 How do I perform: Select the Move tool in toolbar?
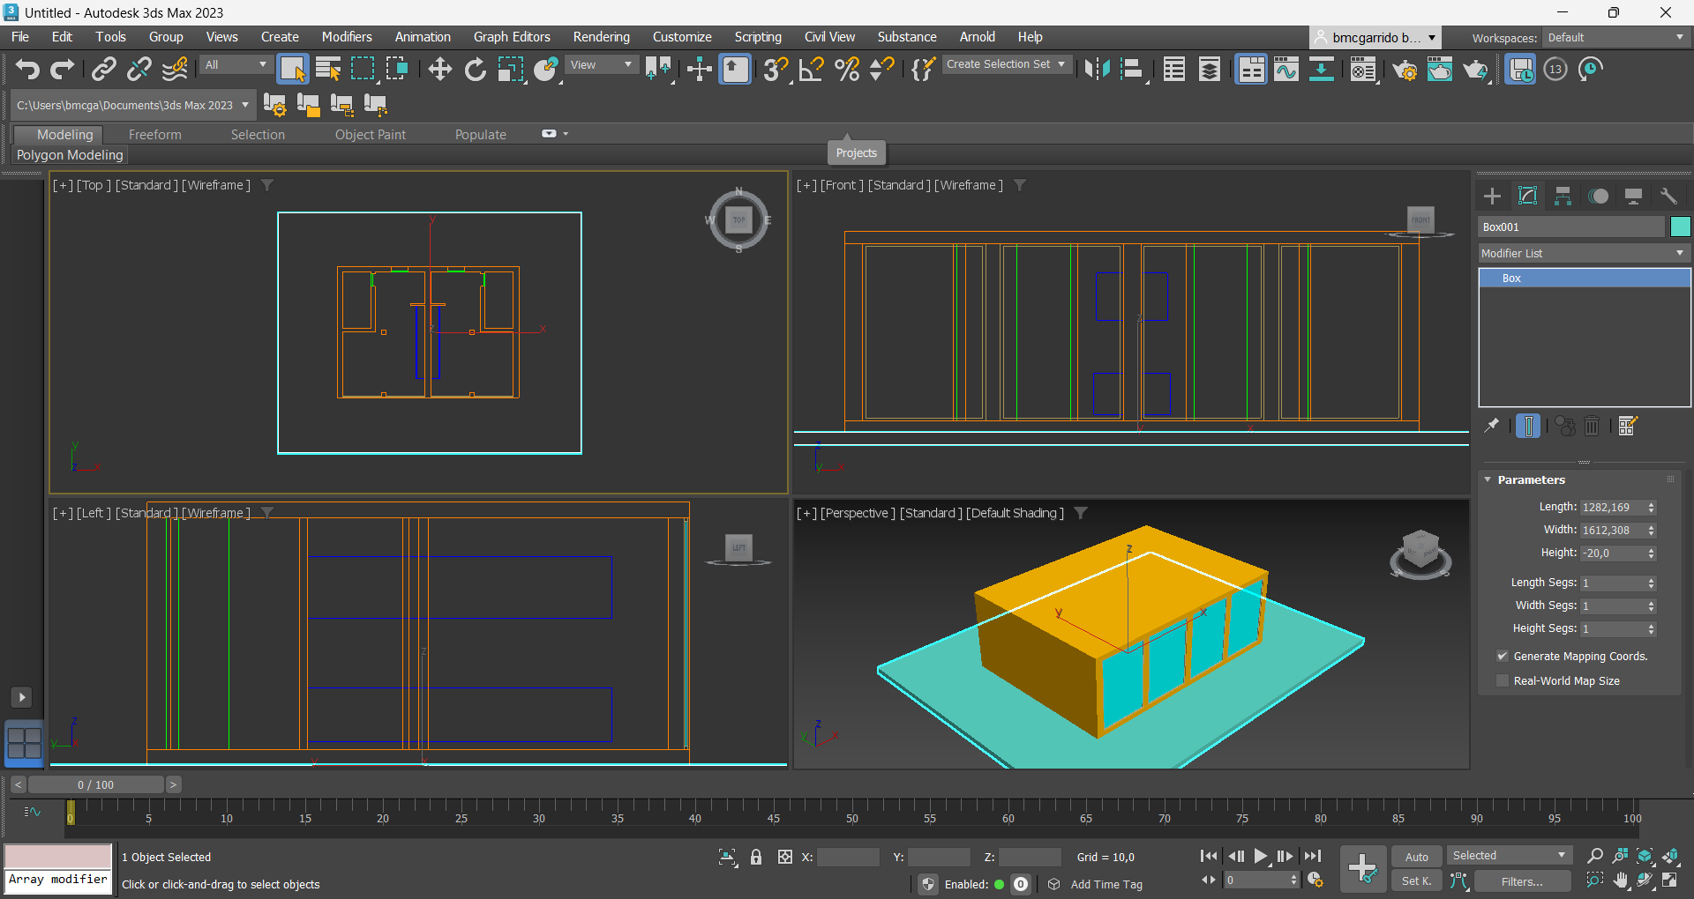pos(439,69)
